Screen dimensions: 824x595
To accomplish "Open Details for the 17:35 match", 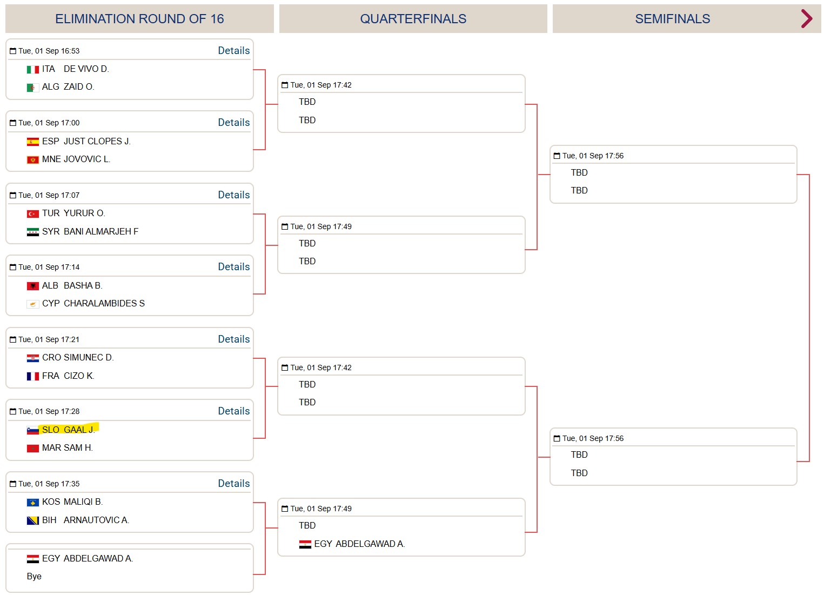I will [234, 483].
